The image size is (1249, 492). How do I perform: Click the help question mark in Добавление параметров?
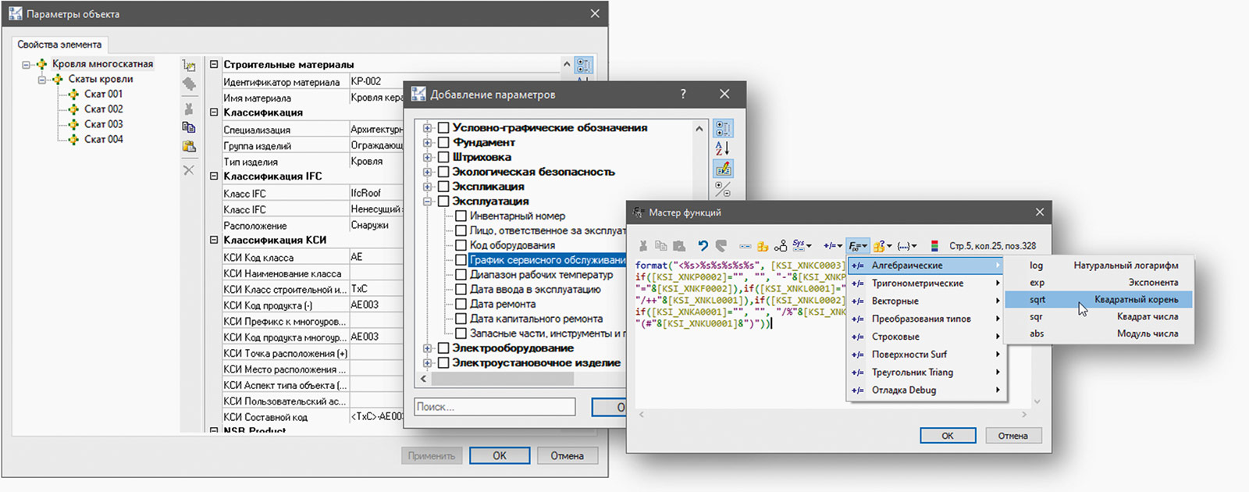click(x=683, y=94)
